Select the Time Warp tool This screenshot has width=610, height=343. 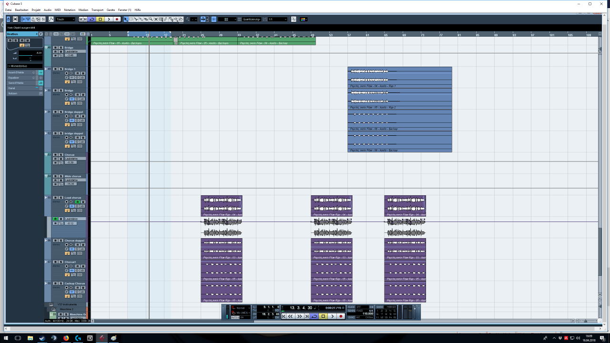(x=161, y=19)
